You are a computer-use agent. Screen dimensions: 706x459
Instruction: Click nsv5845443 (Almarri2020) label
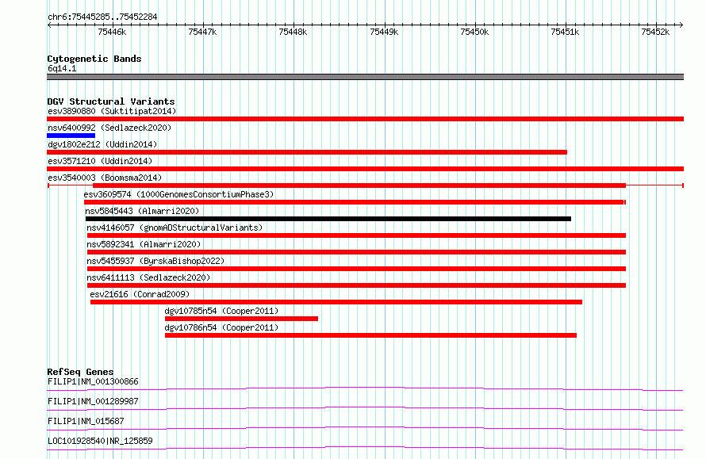click(x=142, y=211)
